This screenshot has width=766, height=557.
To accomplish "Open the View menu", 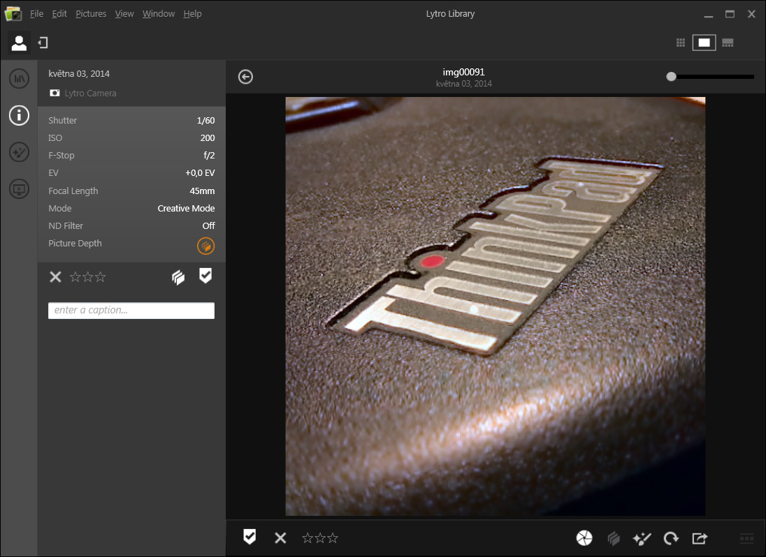I will 124,14.
